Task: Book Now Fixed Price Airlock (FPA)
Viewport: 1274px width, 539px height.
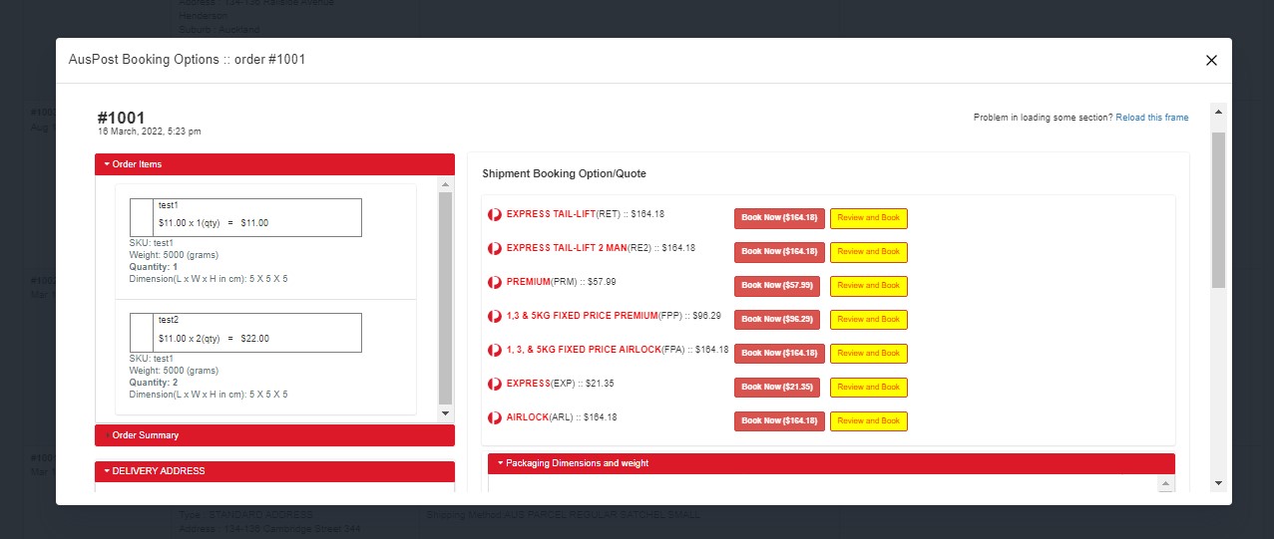Action: 779,354
